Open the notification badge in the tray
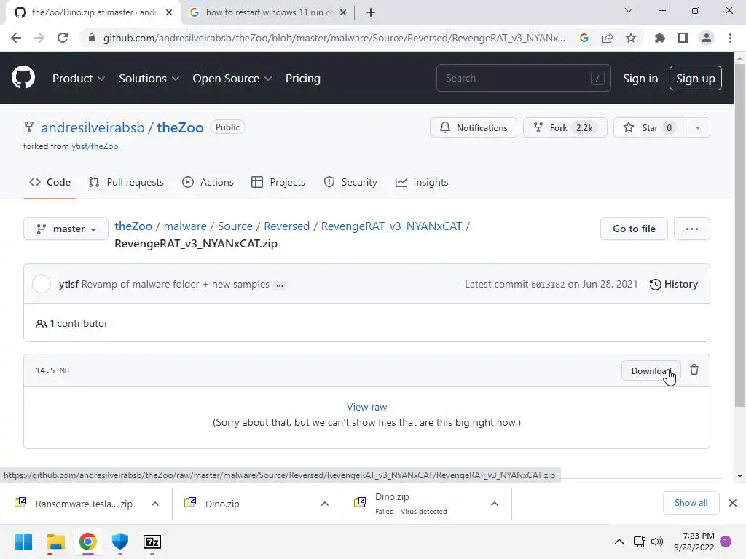 (x=726, y=542)
